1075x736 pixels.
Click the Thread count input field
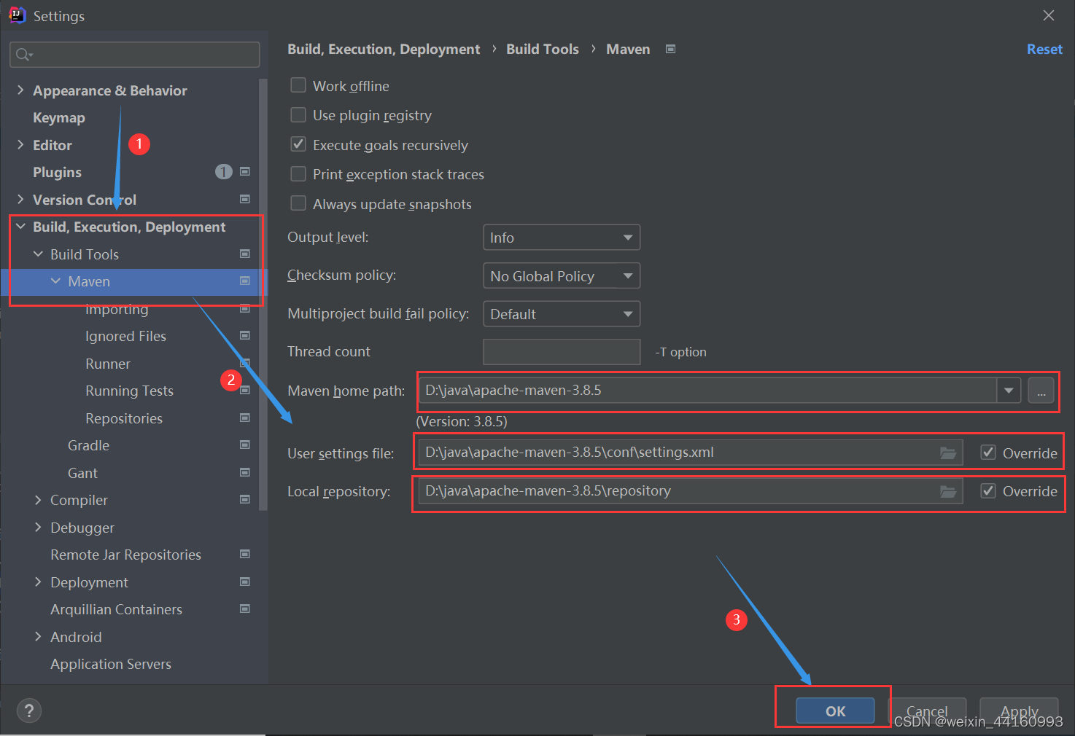tap(562, 351)
